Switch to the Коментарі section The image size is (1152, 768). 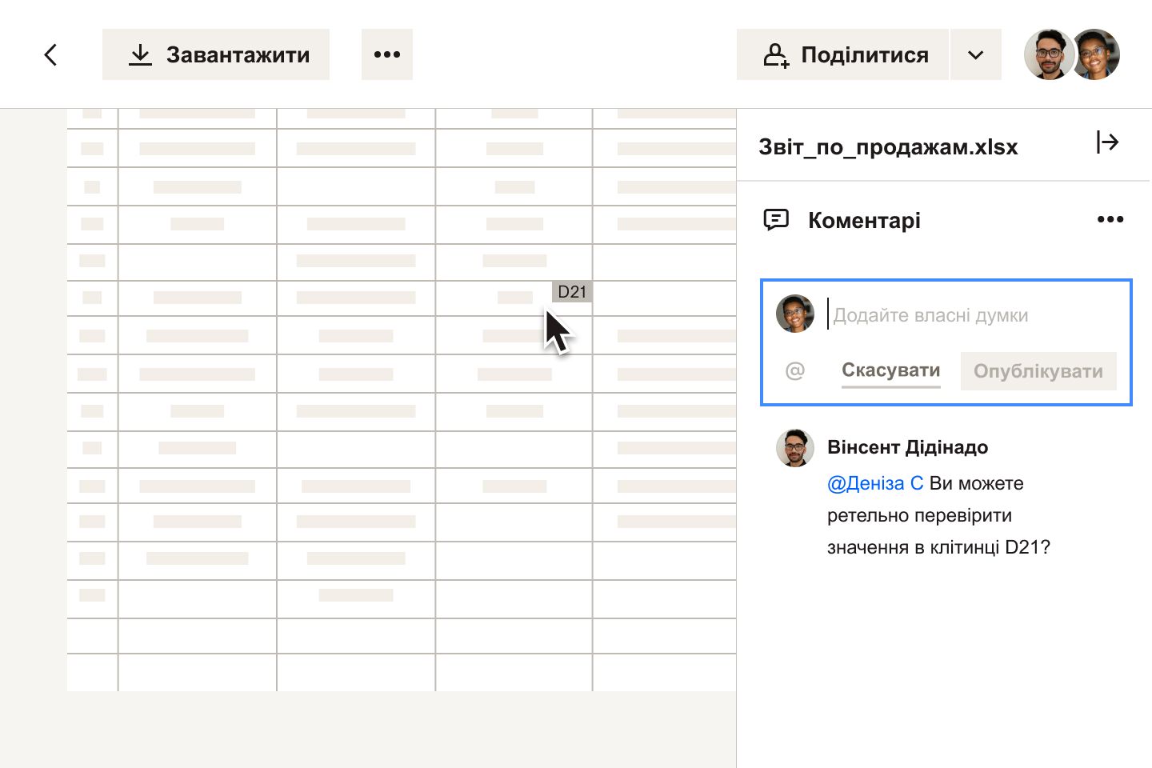coord(864,220)
